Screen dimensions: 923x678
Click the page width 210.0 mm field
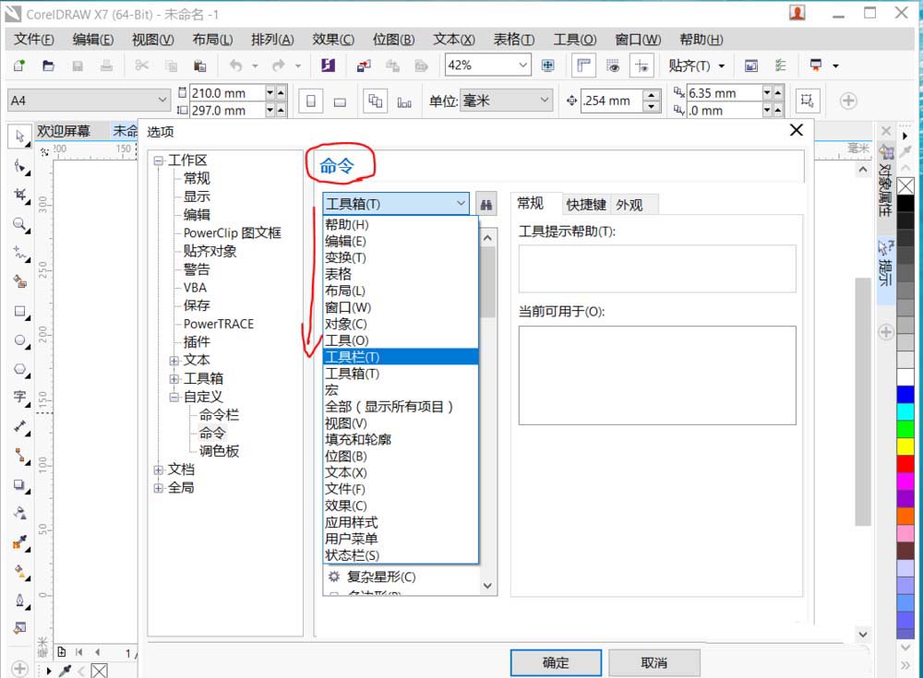pos(225,93)
